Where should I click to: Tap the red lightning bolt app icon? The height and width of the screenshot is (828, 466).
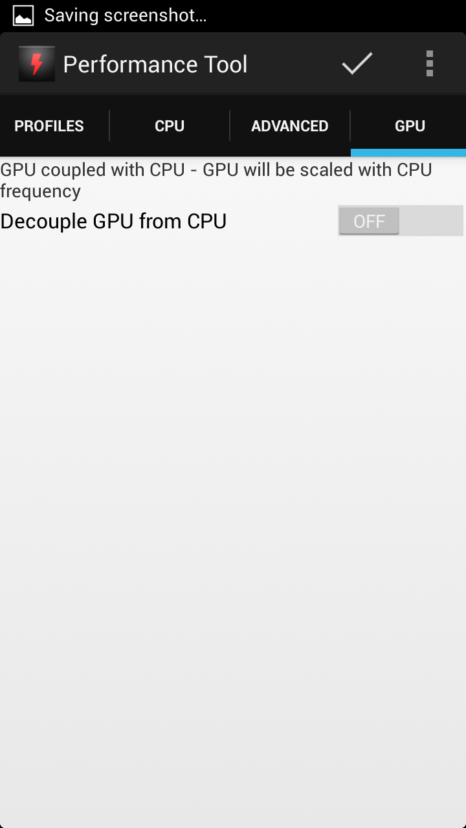click(36, 64)
